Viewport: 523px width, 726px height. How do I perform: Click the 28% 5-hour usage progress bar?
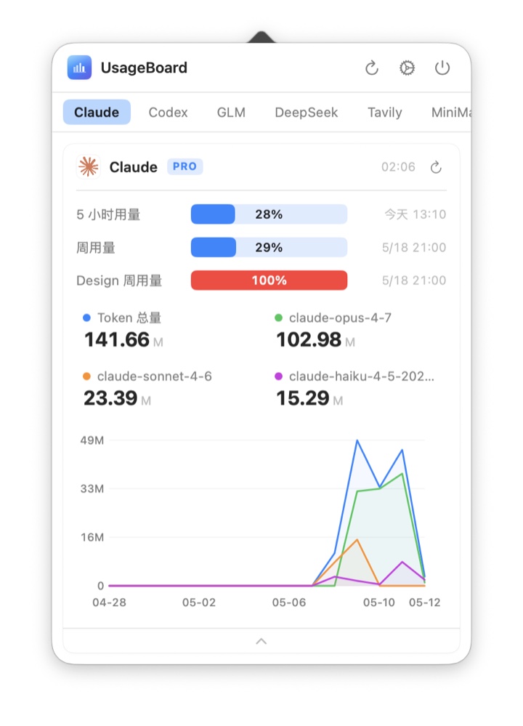point(269,214)
